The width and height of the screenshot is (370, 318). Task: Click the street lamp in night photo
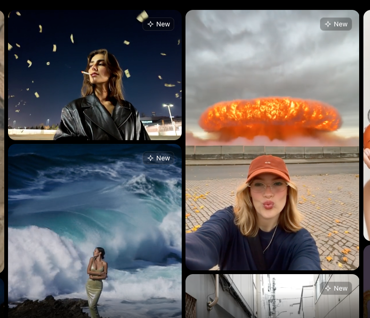(169, 111)
